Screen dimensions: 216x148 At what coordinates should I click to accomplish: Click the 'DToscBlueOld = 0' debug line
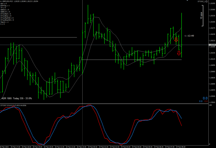(x=7, y=20)
